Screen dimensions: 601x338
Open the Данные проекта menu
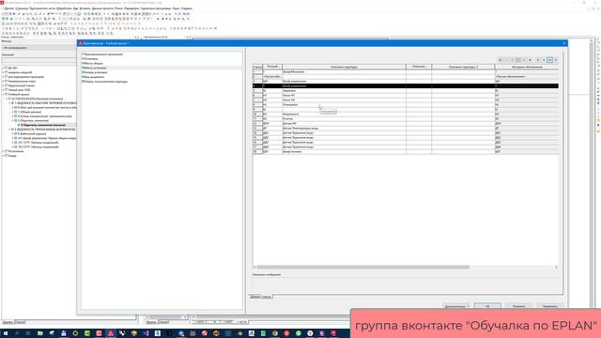click(102, 8)
